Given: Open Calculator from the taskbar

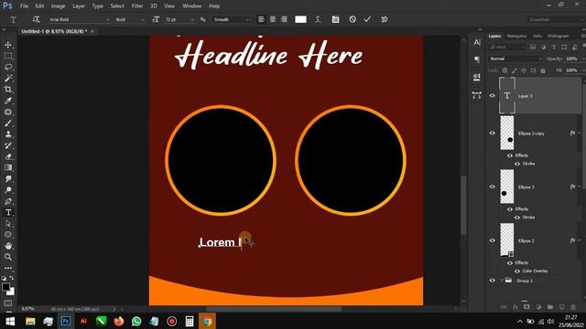Looking at the screenshot, I should 190,321.
